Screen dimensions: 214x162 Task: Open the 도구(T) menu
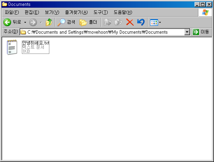point(101,13)
